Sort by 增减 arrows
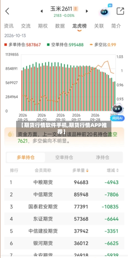 117,170
